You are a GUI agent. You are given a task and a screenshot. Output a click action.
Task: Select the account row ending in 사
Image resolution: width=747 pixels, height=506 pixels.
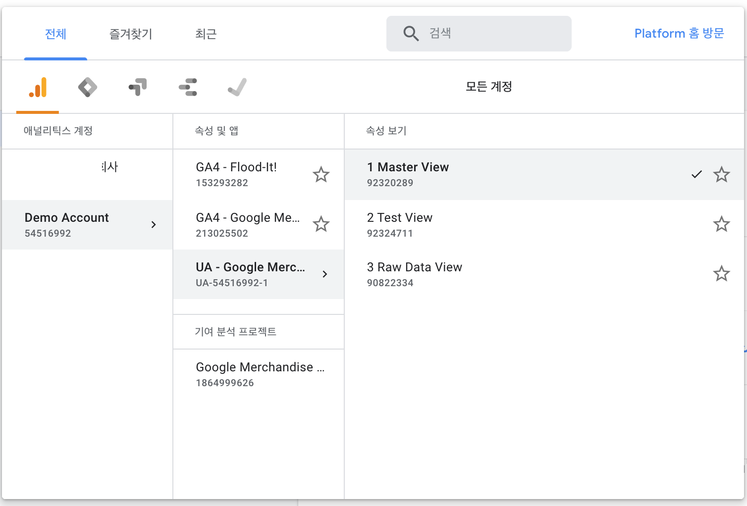point(87,175)
